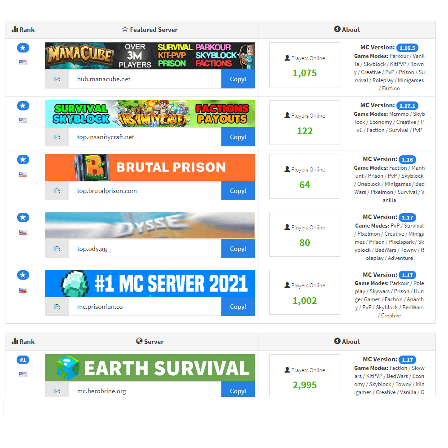448x448 pixels.
Task: Click the featured star badge for ManaCube
Action: tap(23, 48)
